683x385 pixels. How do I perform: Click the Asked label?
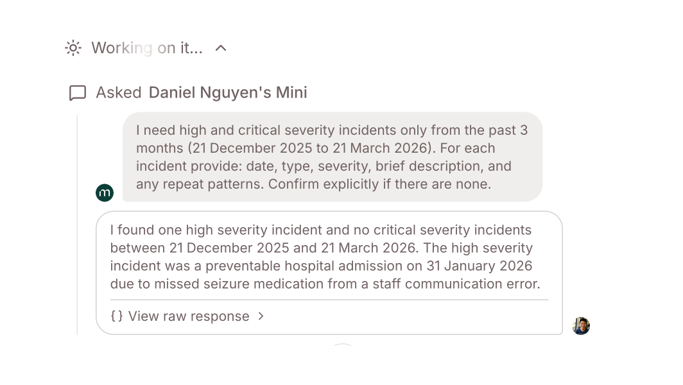point(119,93)
